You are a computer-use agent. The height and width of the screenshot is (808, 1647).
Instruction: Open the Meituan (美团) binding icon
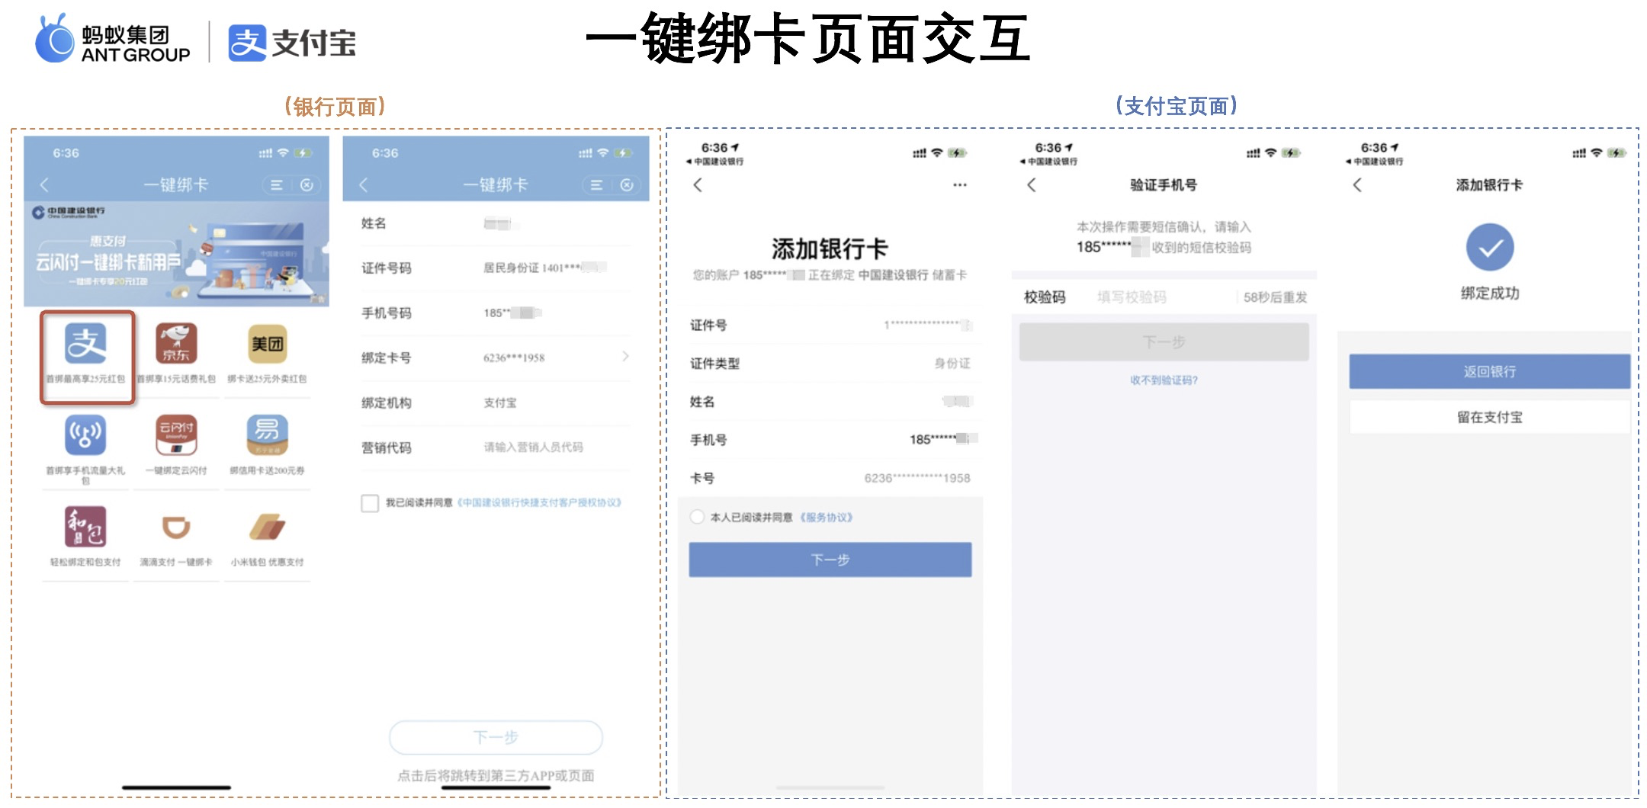coord(267,344)
